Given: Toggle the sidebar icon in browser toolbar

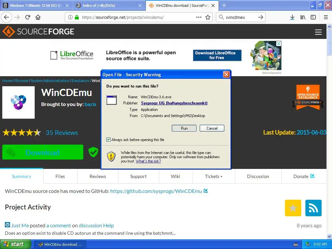Looking at the screenshot, I should [313, 17].
